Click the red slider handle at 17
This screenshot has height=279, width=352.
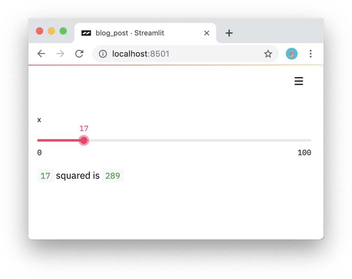point(84,140)
